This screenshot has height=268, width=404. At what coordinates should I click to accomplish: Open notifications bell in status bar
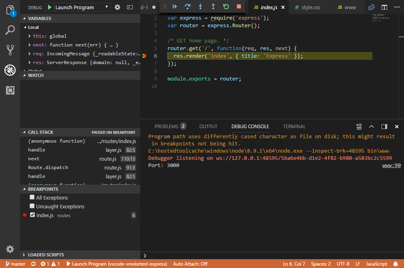[396, 264]
